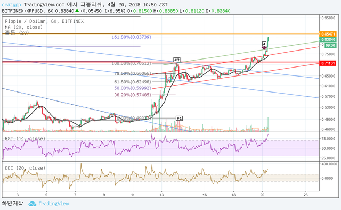341x210 pixels.
Task: Click date 23 on the time axis
Action: coord(305,195)
